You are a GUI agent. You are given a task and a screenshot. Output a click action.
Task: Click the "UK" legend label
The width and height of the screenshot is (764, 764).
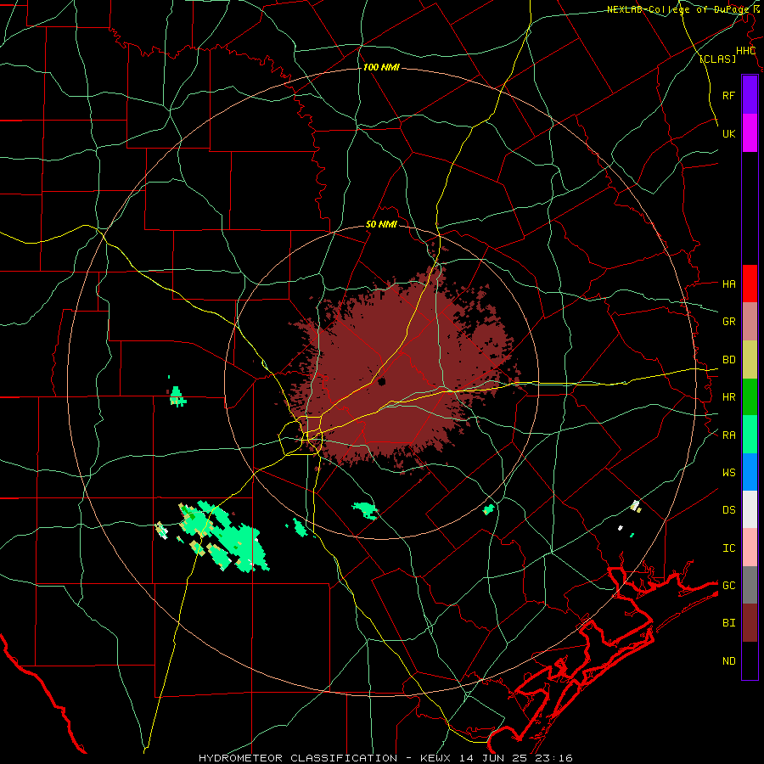pyautogui.click(x=728, y=133)
